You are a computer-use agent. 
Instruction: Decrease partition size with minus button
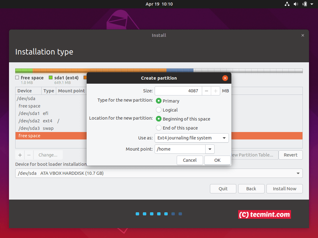click(x=207, y=91)
